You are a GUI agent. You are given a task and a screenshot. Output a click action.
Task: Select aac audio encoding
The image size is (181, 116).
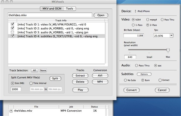pos(155,66)
